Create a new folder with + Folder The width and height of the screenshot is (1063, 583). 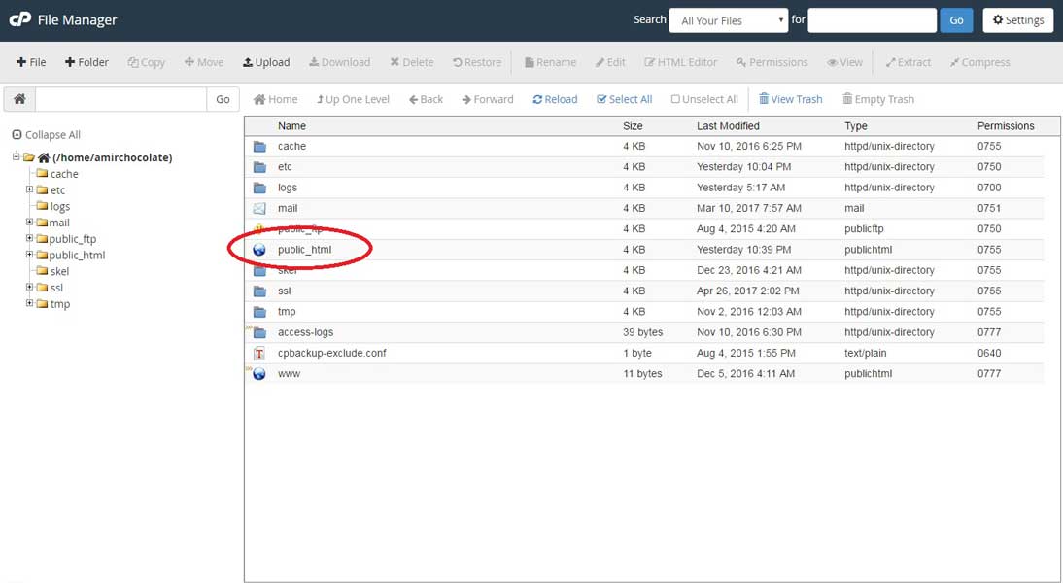tap(86, 62)
